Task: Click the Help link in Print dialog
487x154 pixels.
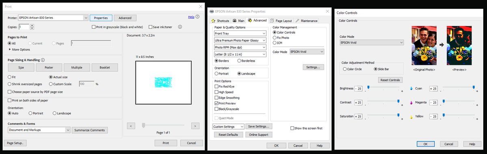Action: pos(191,17)
